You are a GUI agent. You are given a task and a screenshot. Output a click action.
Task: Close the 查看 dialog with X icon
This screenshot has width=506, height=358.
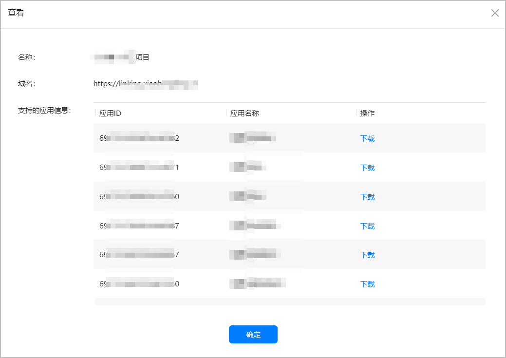495,13
